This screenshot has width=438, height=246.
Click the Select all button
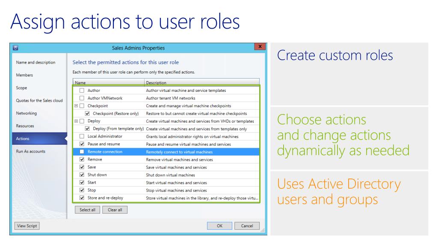(x=87, y=210)
